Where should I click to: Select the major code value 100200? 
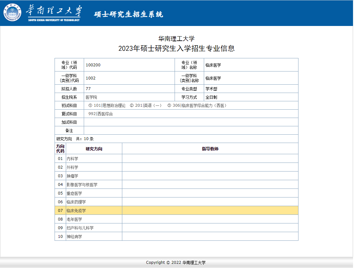click(93, 65)
